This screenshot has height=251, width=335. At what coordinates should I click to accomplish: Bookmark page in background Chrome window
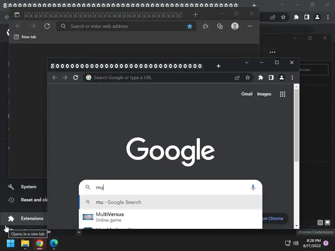tap(283, 17)
